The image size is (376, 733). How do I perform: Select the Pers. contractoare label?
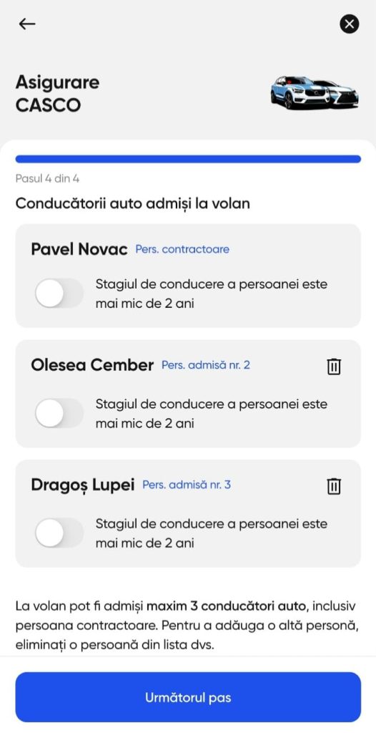(182, 249)
